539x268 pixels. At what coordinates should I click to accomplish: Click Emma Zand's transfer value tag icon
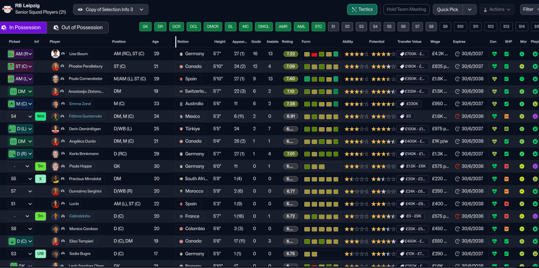click(402, 104)
